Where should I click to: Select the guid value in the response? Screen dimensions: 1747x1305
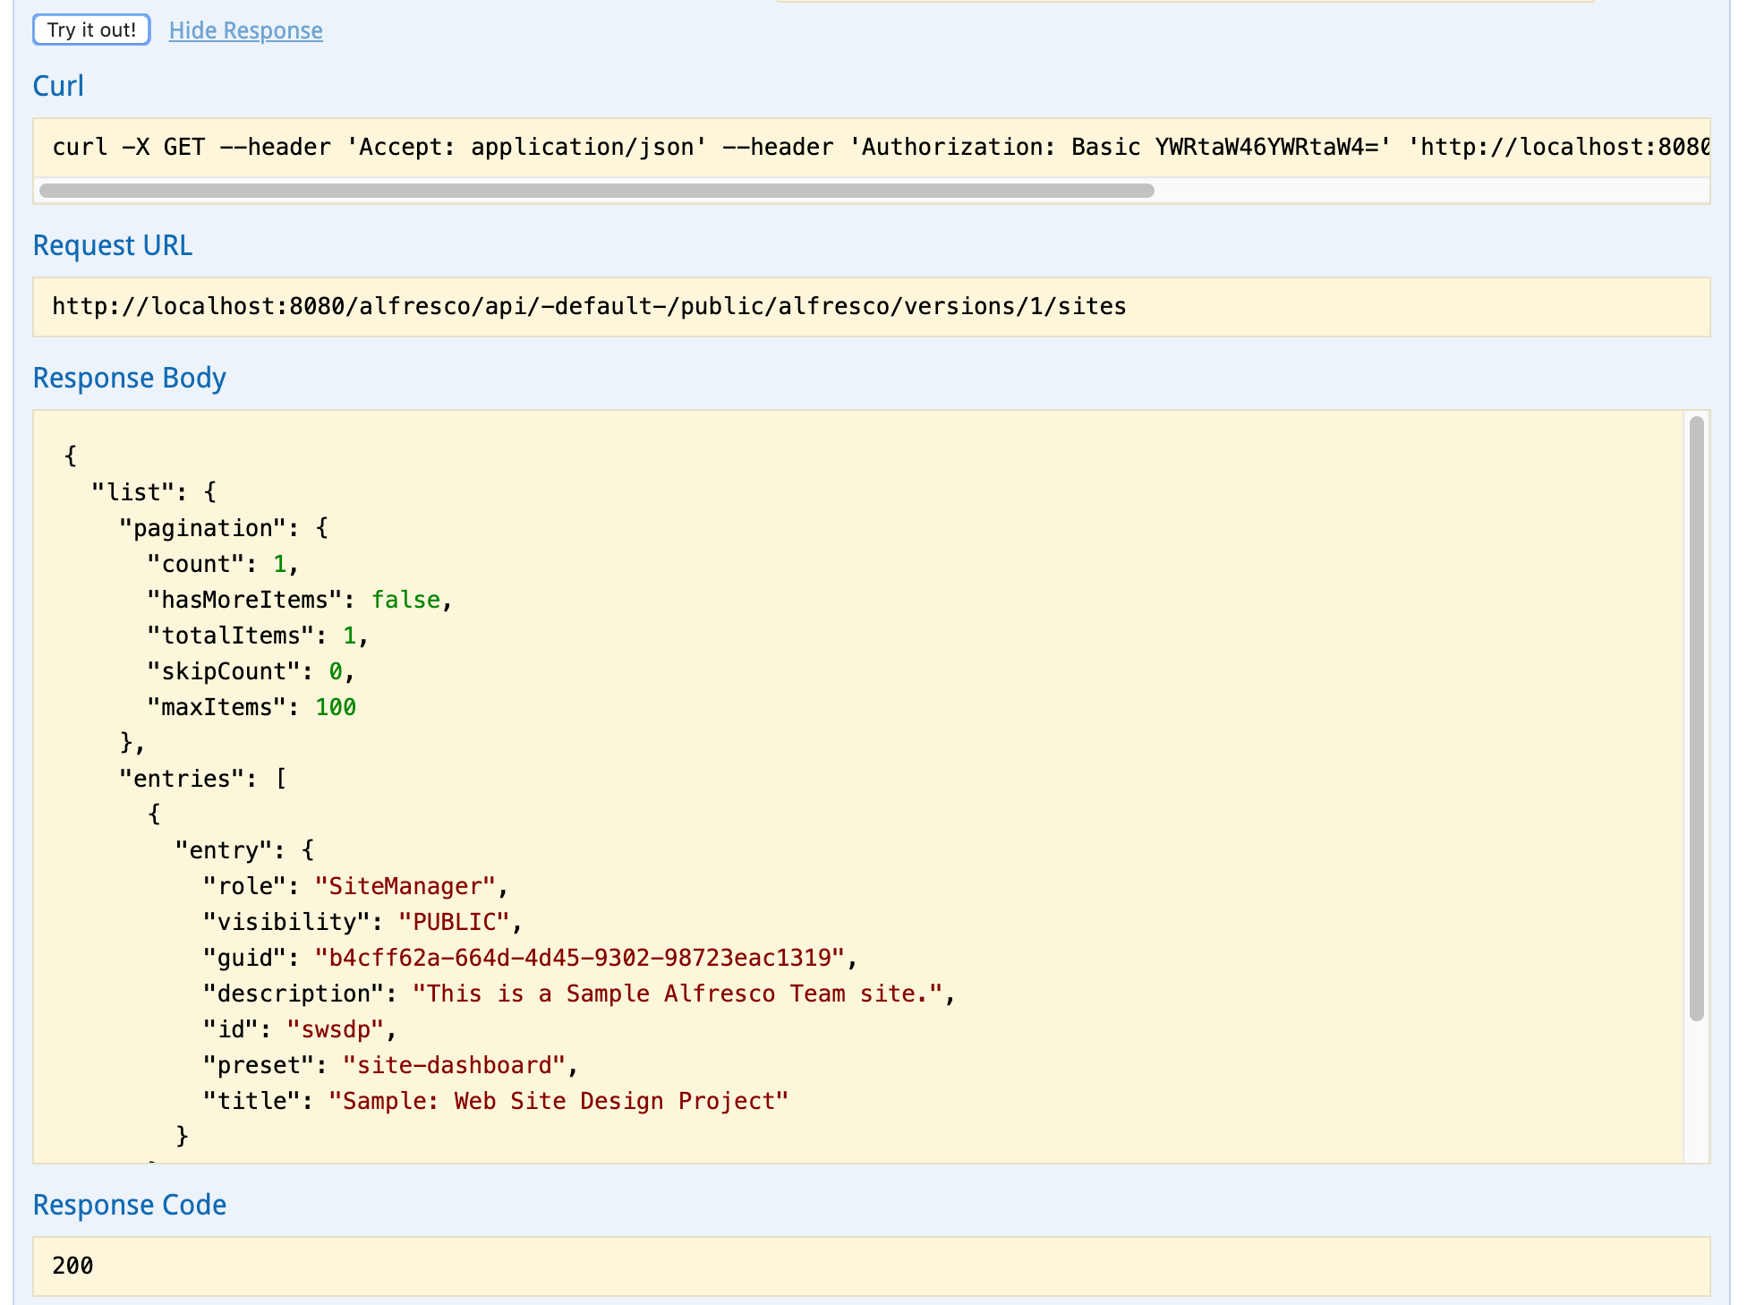tap(582, 957)
